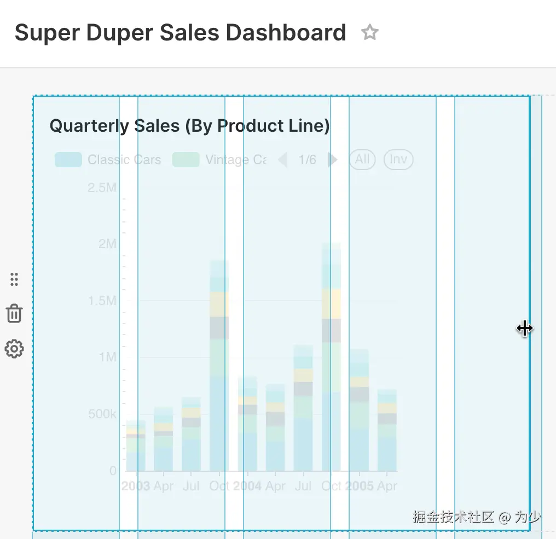This screenshot has width=556, height=539.
Task: Select the Oct 2003 stacked bar
Action: [x=219, y=366]
